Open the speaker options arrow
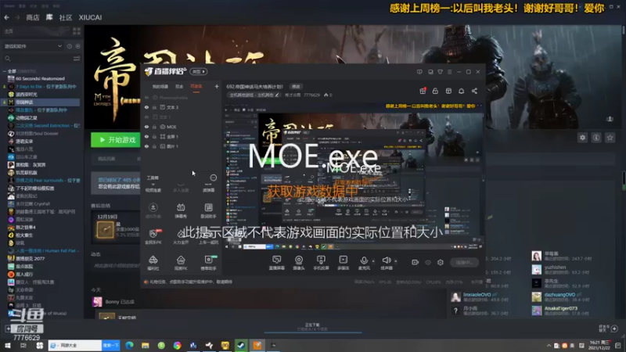Viewport: 626px width, 352px height. [396, 261]
